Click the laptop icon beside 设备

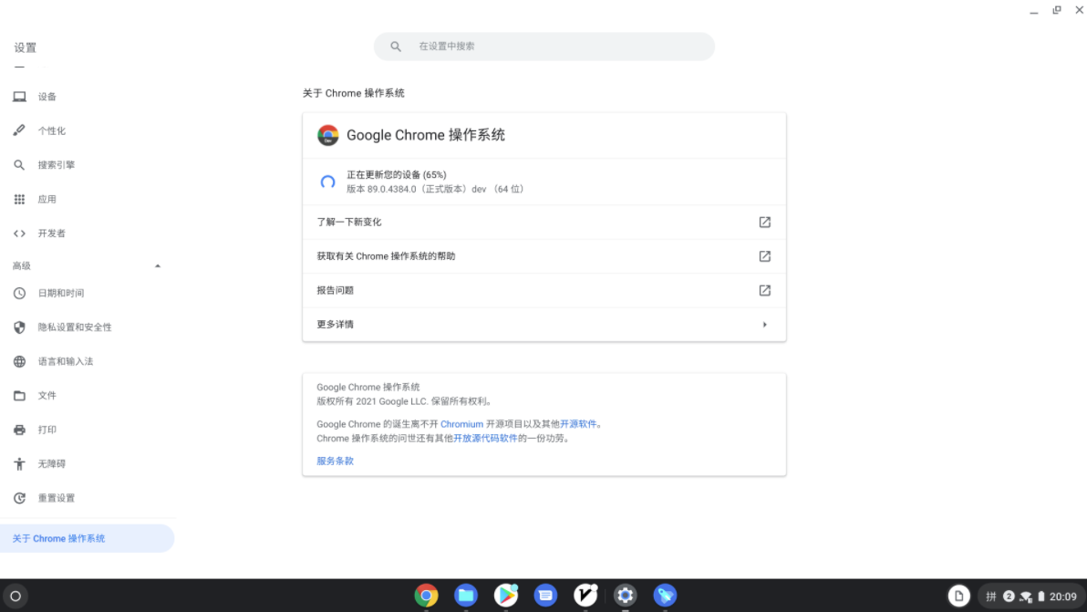pyautogui.click(x=19, y=97)
